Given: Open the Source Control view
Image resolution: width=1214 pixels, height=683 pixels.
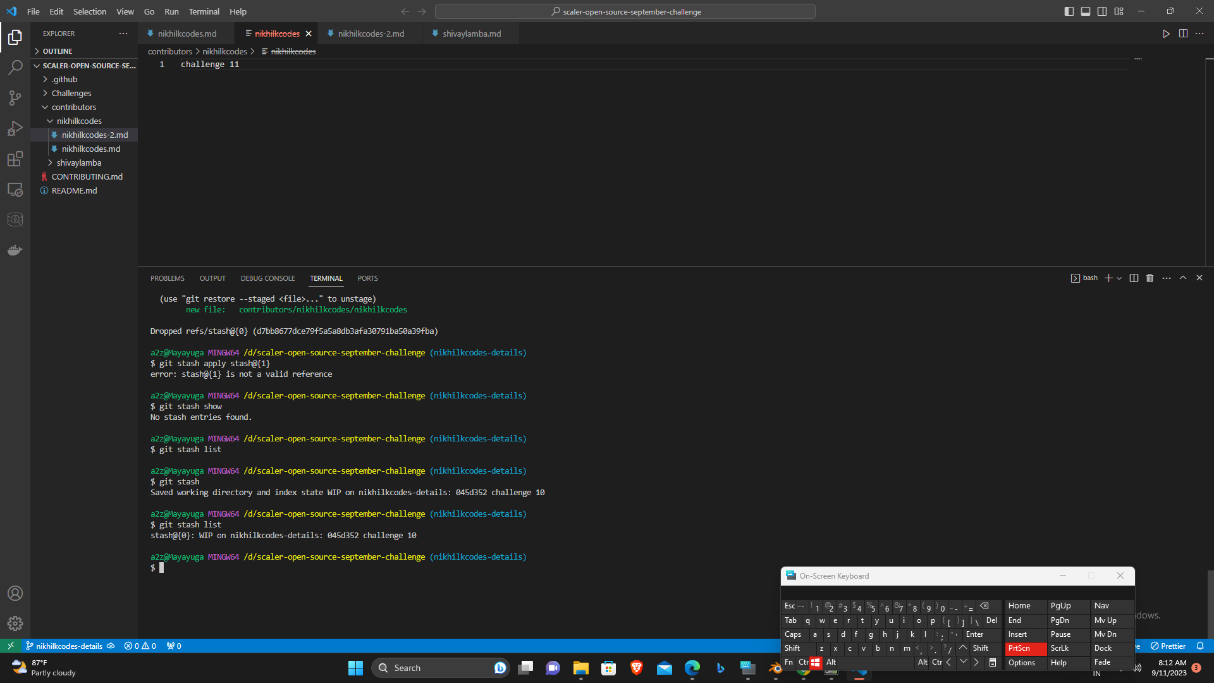Looking at the screenshot, I should (15, 98).
